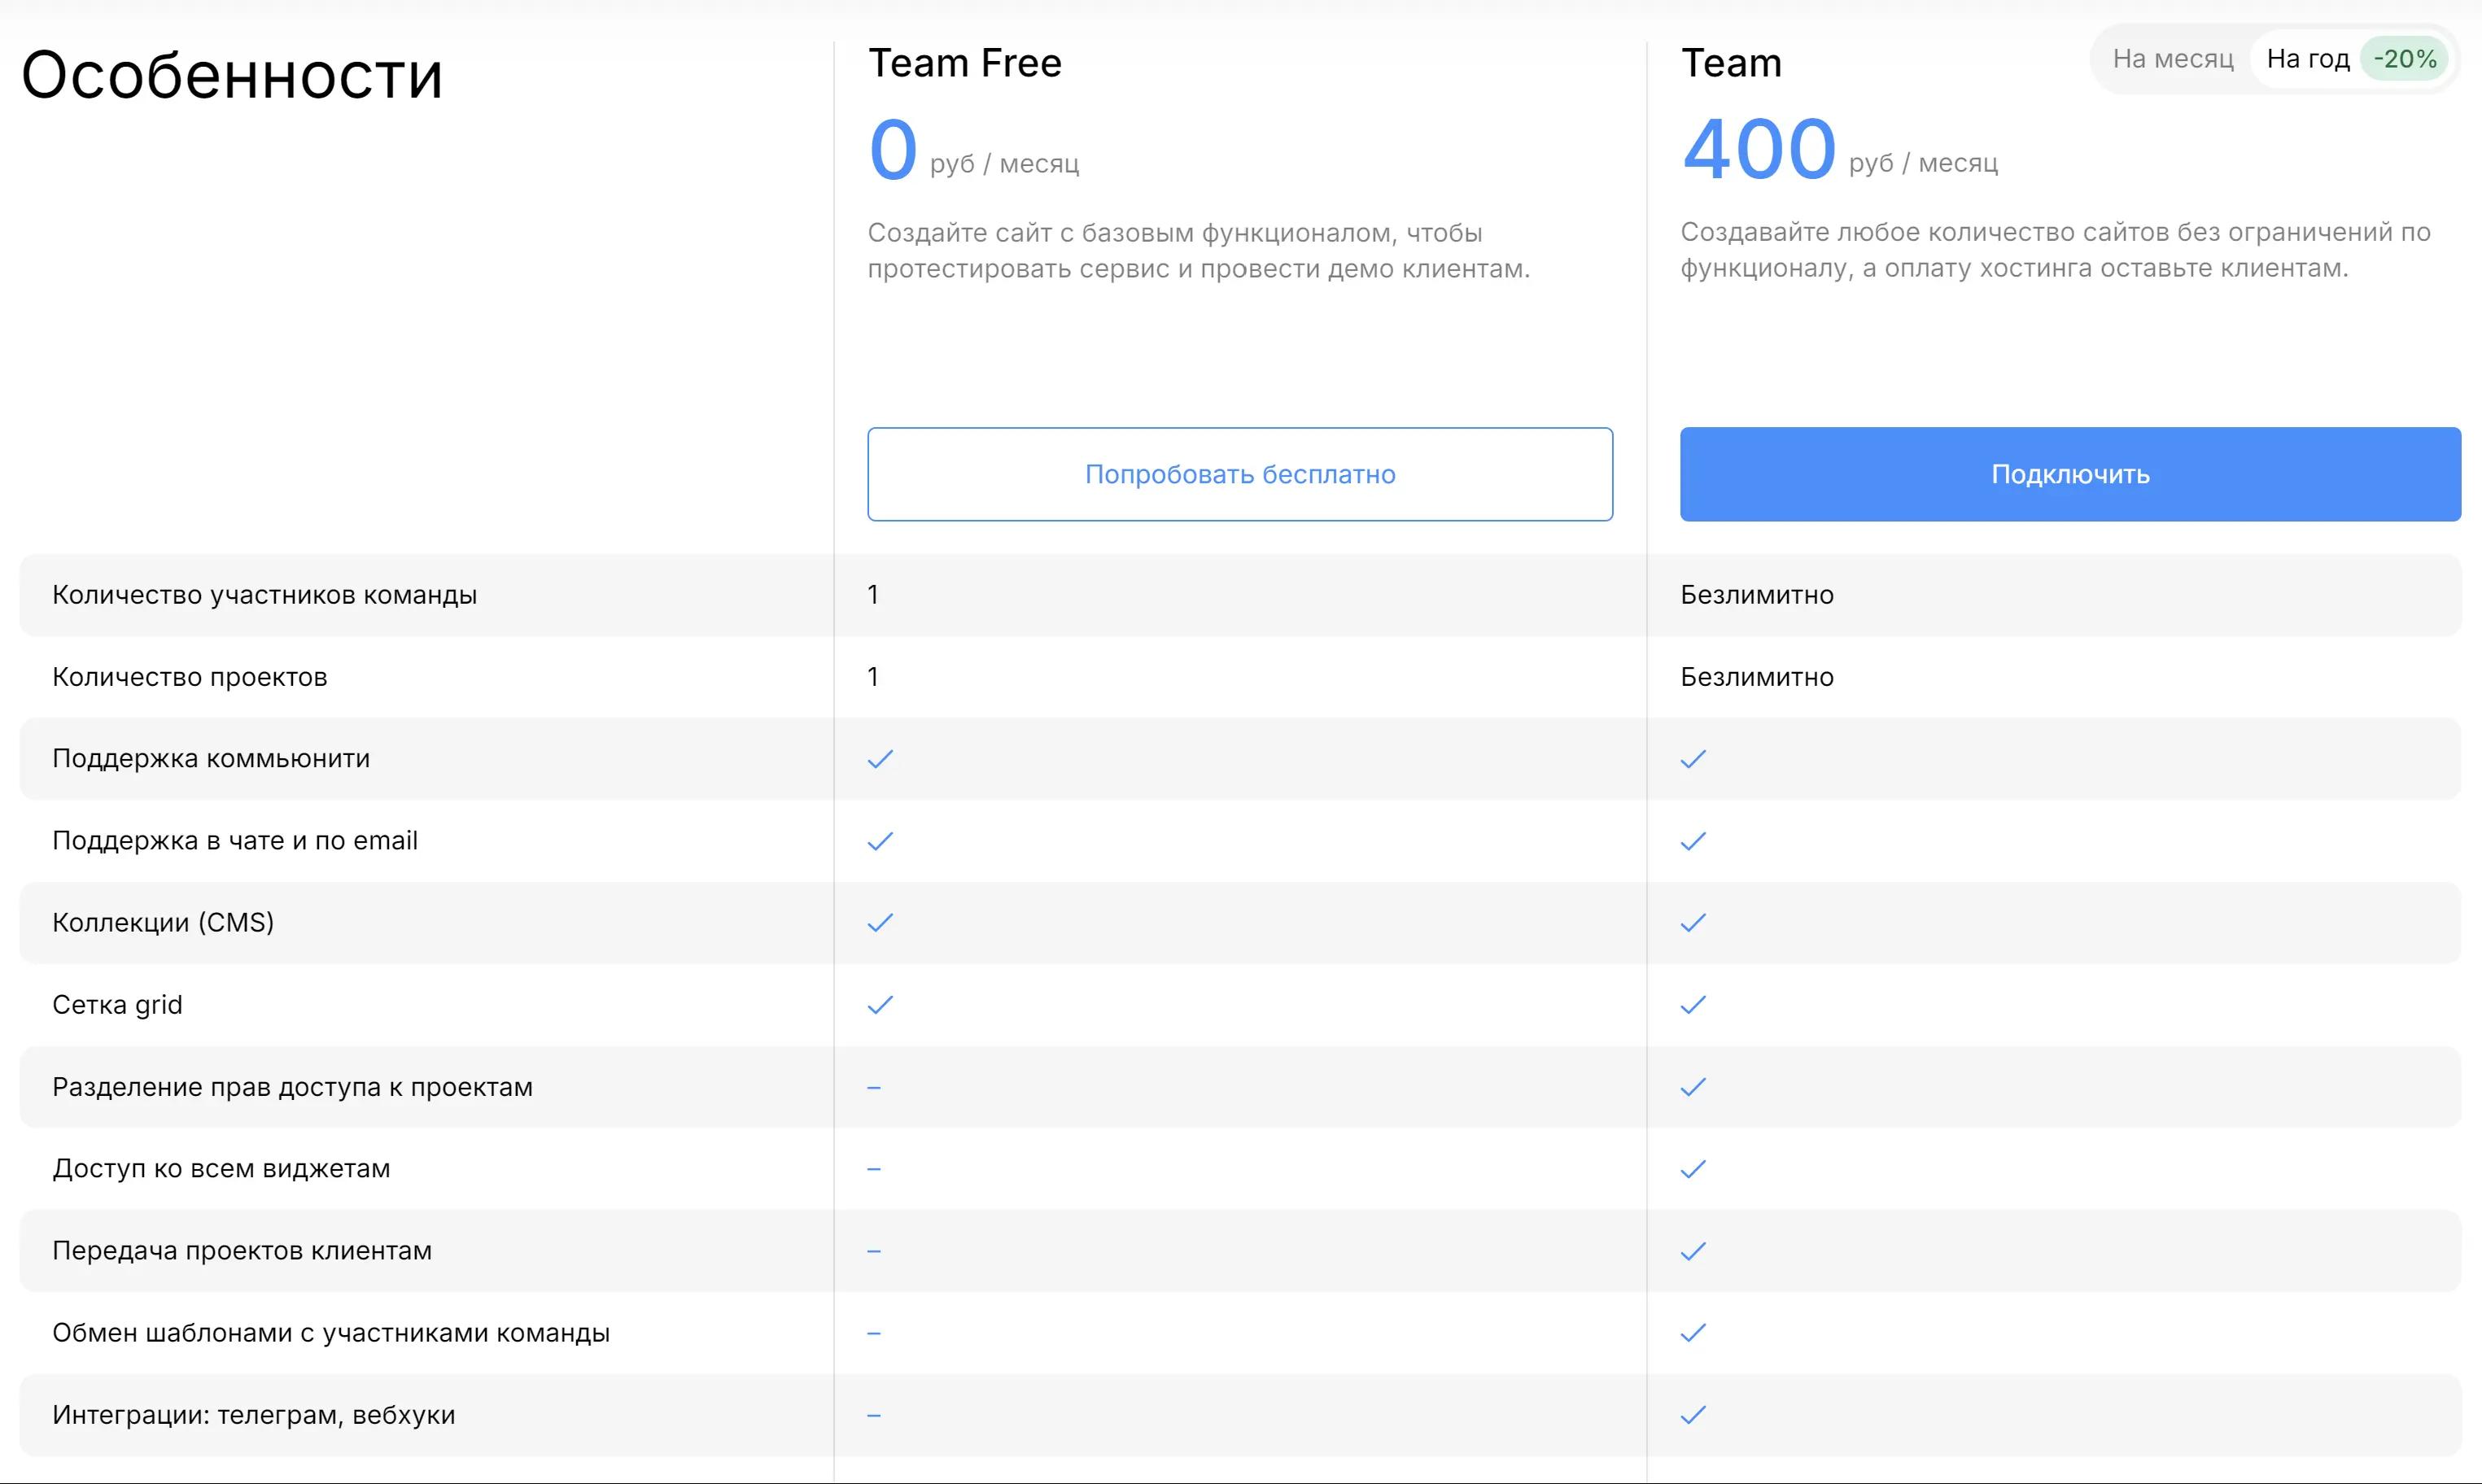Click Безлимитно value for Количество проектов
2482x1484 pixels.
point(1756,677)
